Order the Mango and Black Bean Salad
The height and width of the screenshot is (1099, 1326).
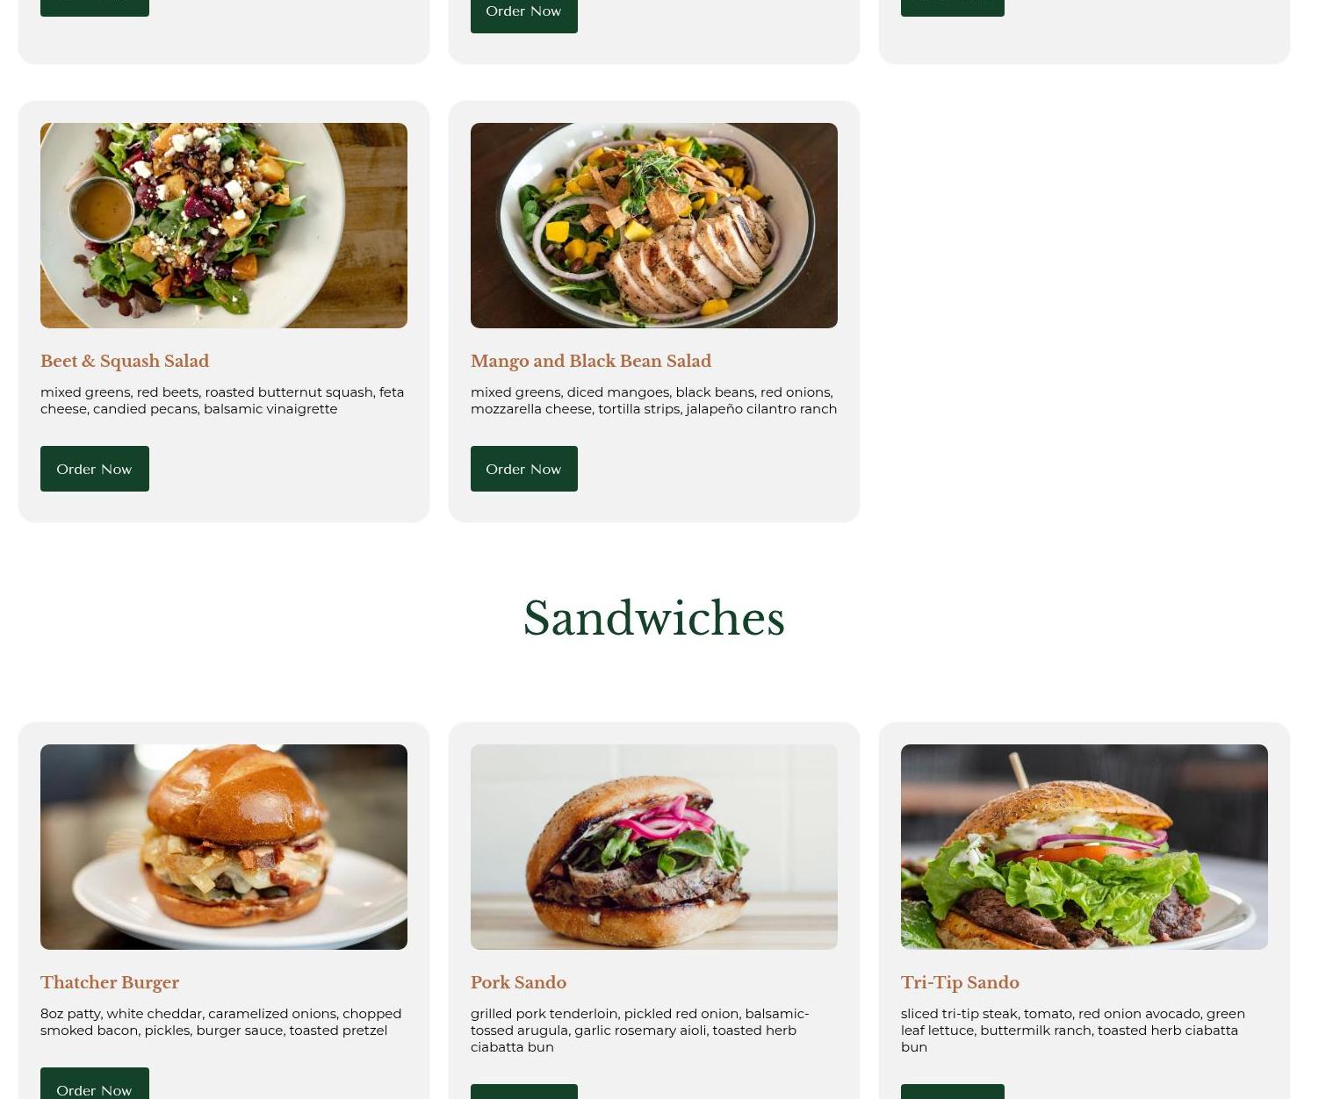click(523, 469)
